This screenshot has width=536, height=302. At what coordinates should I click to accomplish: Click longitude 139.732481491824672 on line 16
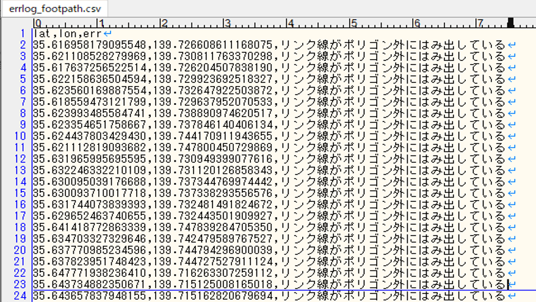point(212,204)
